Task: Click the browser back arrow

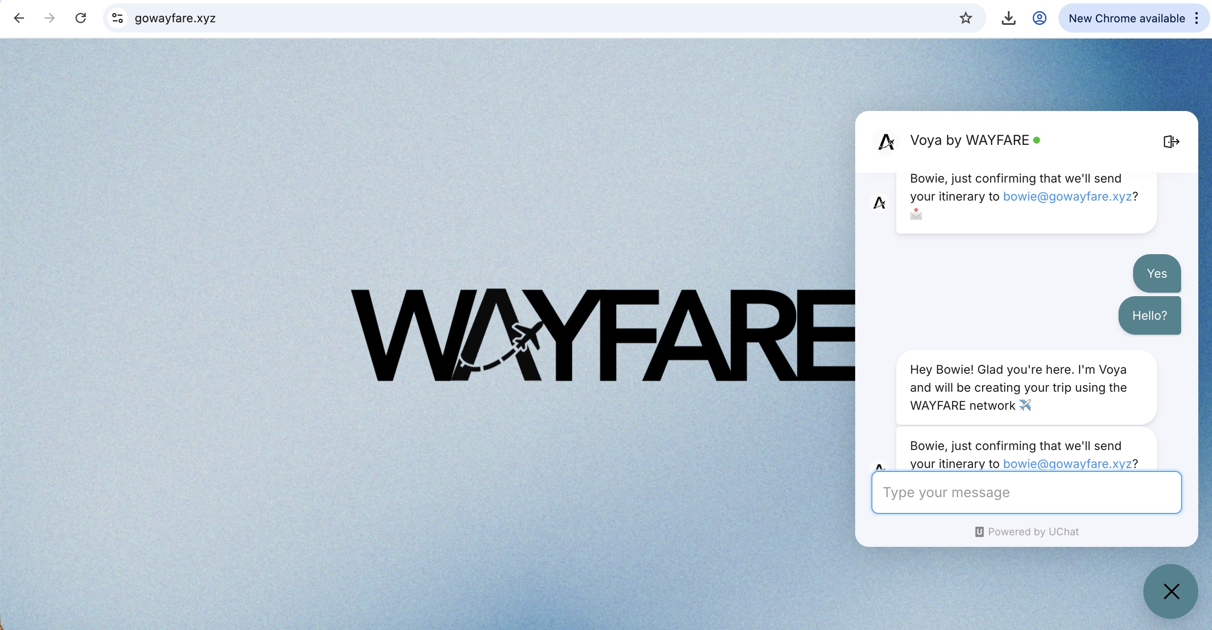Action: click(19, 18)
